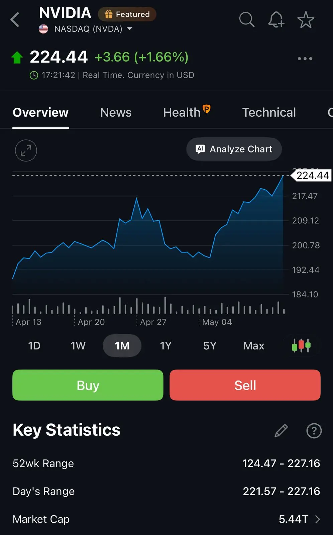
Task: Expand the NASDAQ (NVDA) exchange dropdown
Action: (x=130, y=29)
